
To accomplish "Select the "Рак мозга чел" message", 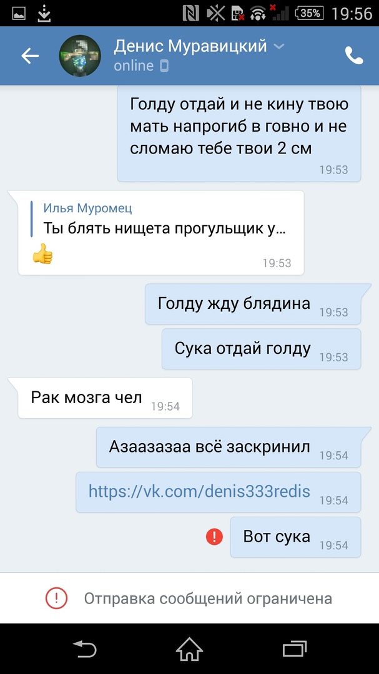I will coord(105,398).
